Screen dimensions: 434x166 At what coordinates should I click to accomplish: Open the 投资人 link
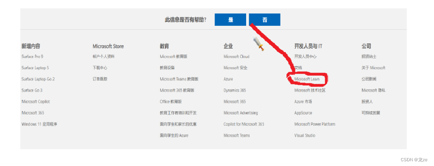click(367, 102)
